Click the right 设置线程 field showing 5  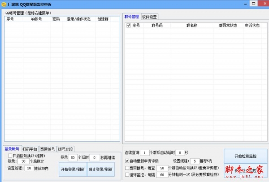[195, 161]
